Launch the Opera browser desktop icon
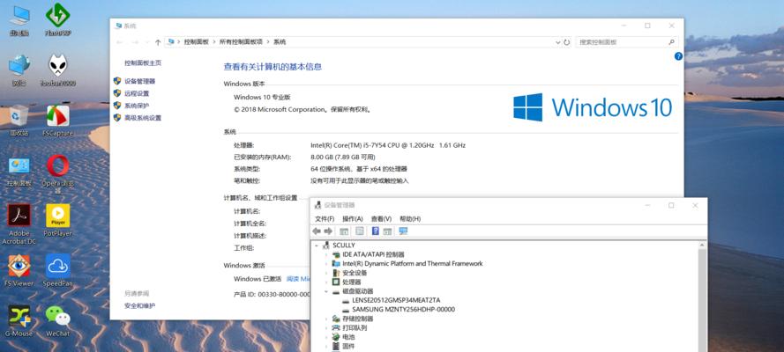 click(57, 173)
